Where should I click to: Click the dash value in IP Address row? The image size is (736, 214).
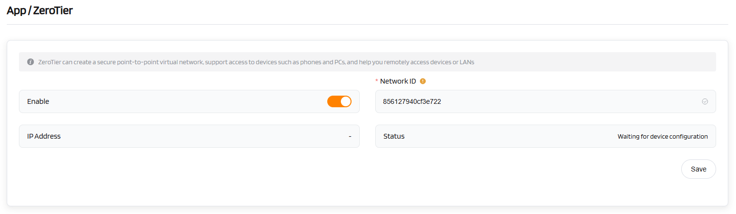350,136
